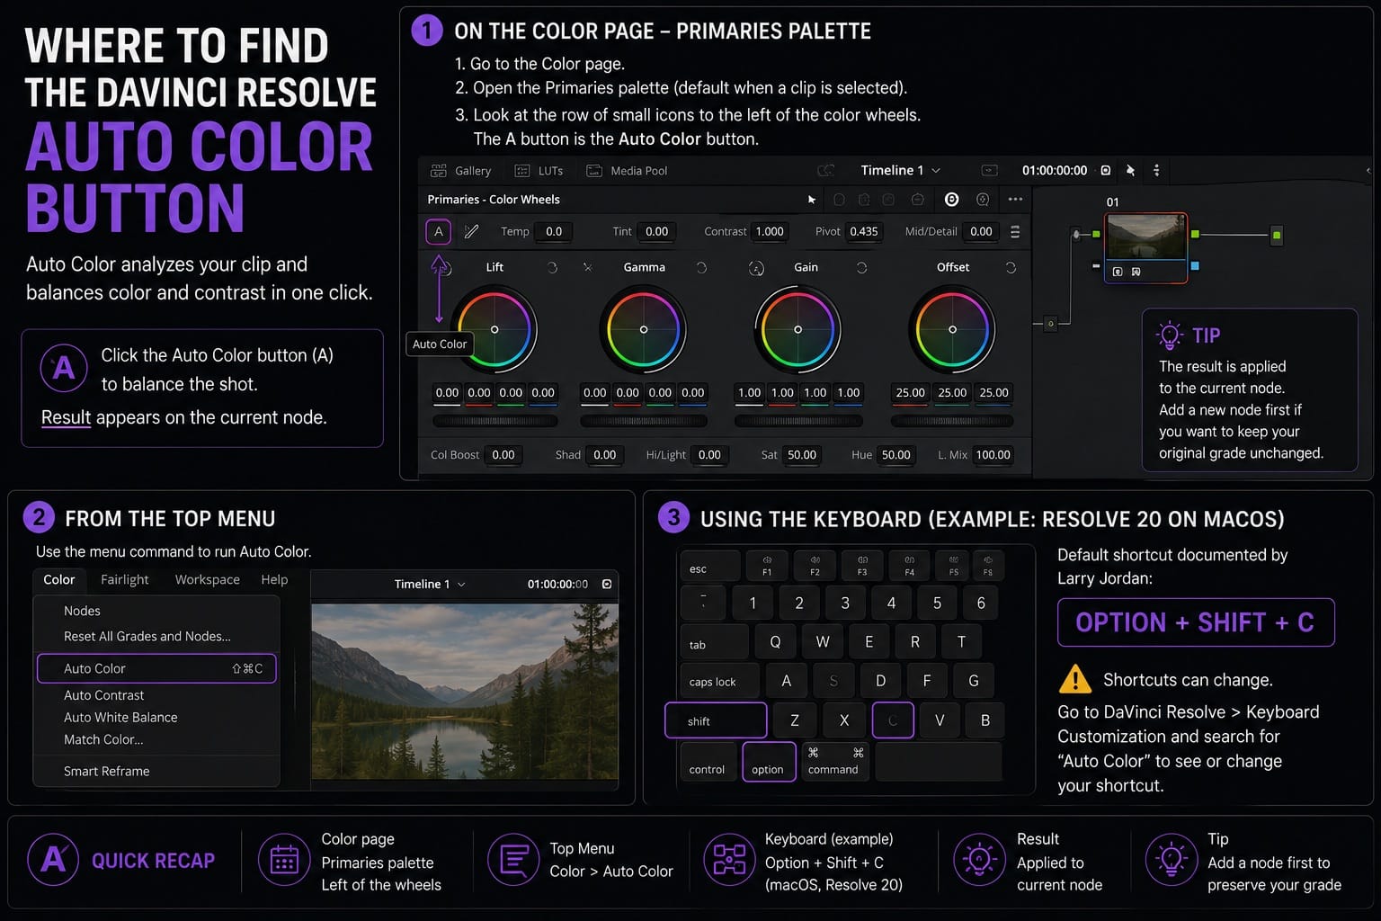The image size is (1381, 921).
Task: Open the Gallery panel
Action: point(461,170)
